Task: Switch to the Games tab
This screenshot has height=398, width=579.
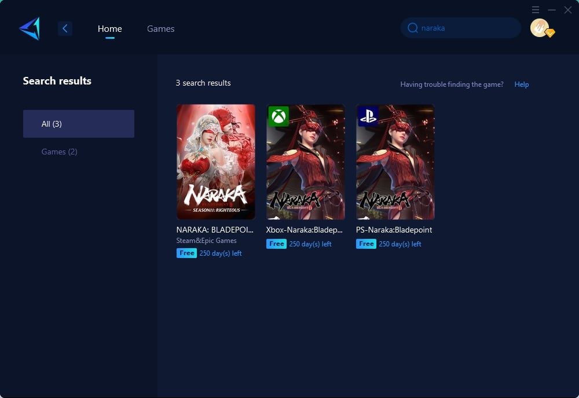Action: [x=160, y=29]
